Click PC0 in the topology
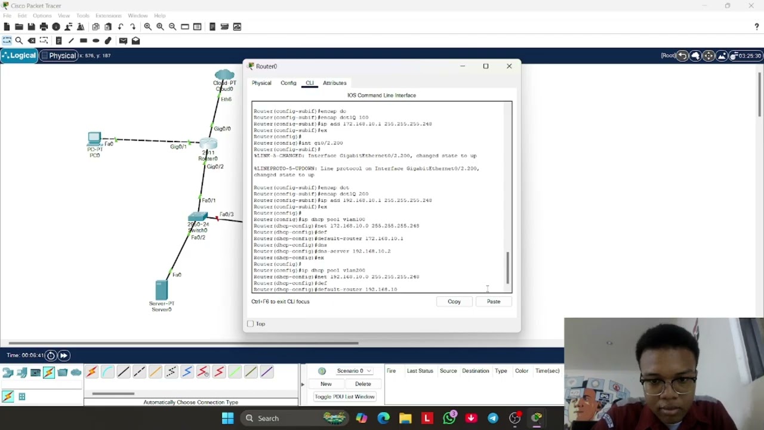Image resolution: width=764 pixels, height=430 pixels. tap(94, 140)
